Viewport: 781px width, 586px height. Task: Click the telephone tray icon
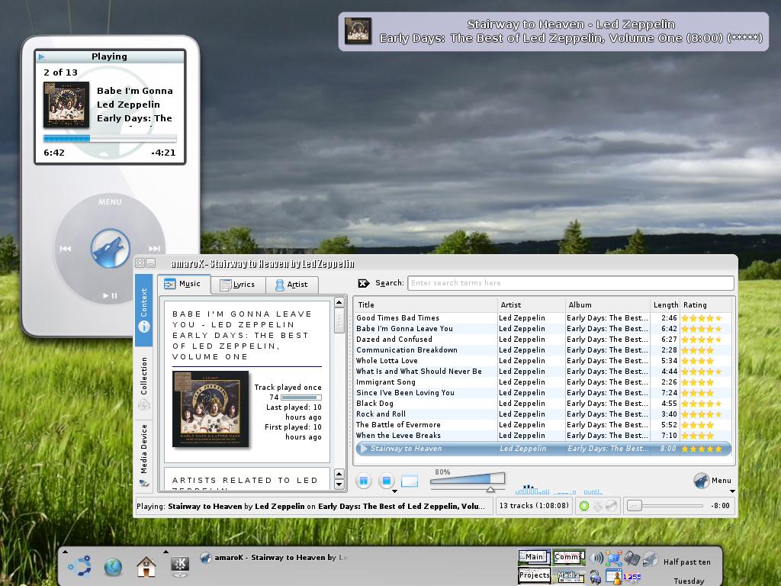pos(632,558)
